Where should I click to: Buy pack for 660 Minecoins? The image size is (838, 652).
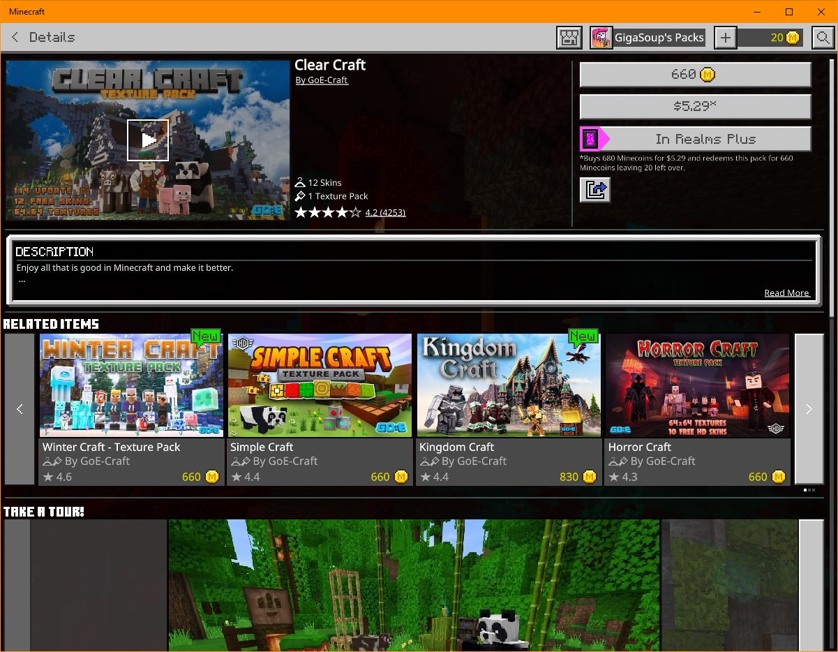click(695, 74)
